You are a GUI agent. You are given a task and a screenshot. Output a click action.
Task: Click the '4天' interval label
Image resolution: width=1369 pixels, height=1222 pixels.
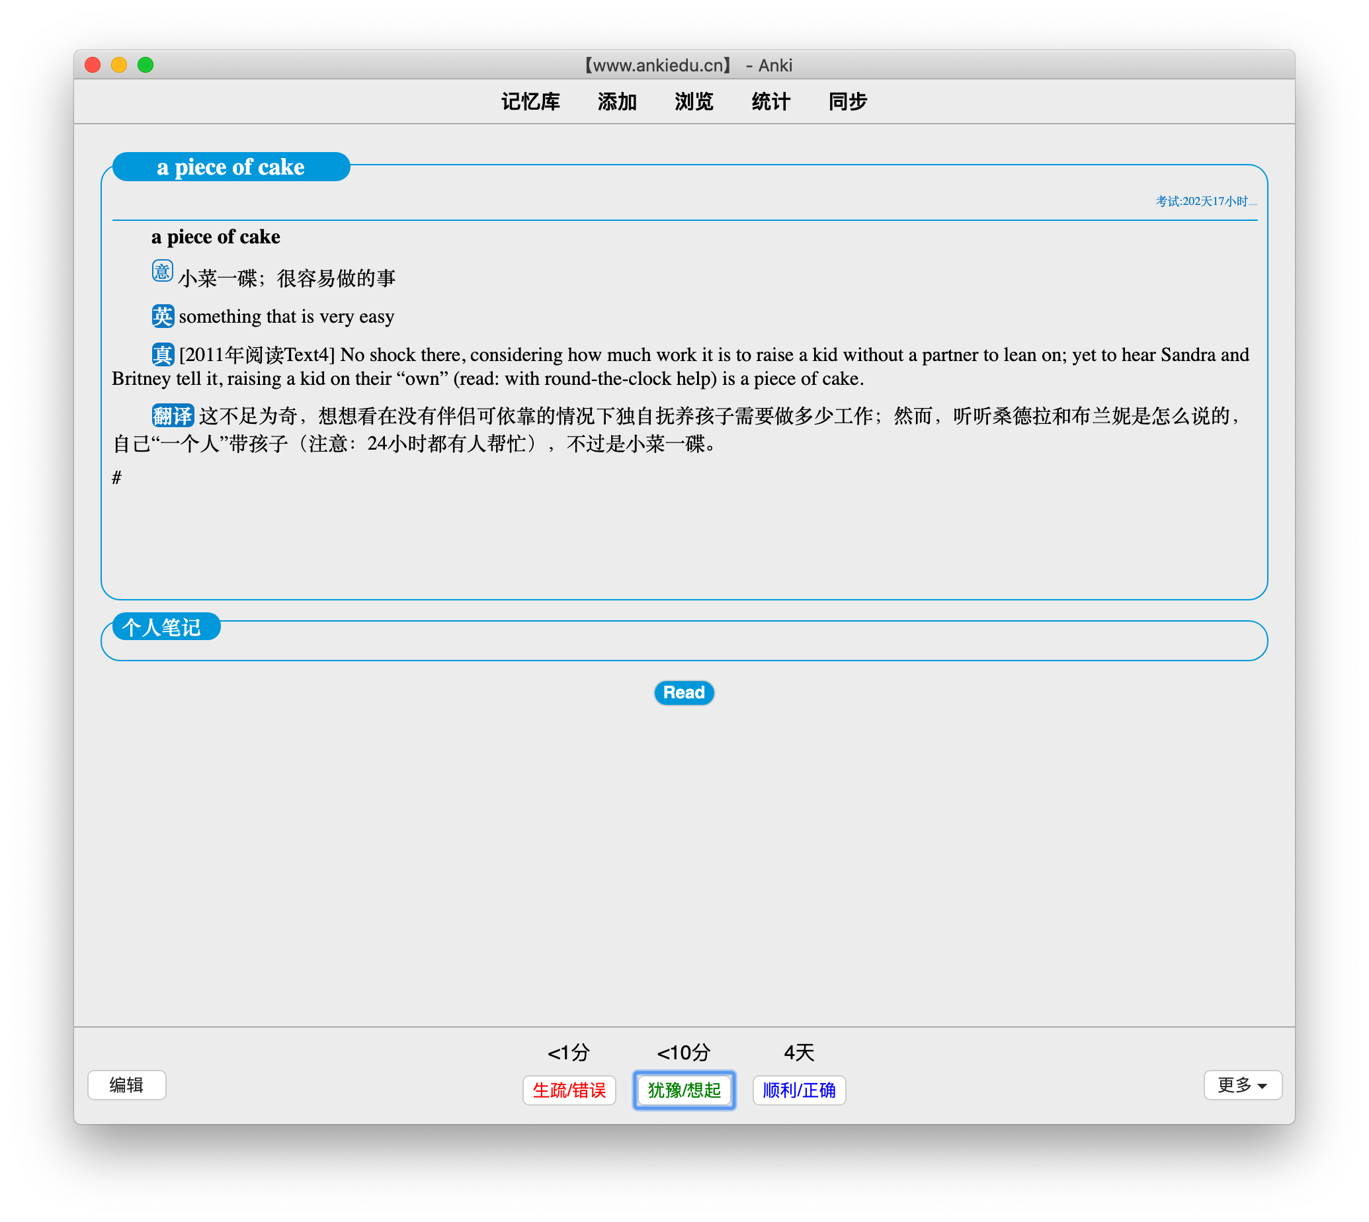pyautogui.click(x=799, y=1053)
